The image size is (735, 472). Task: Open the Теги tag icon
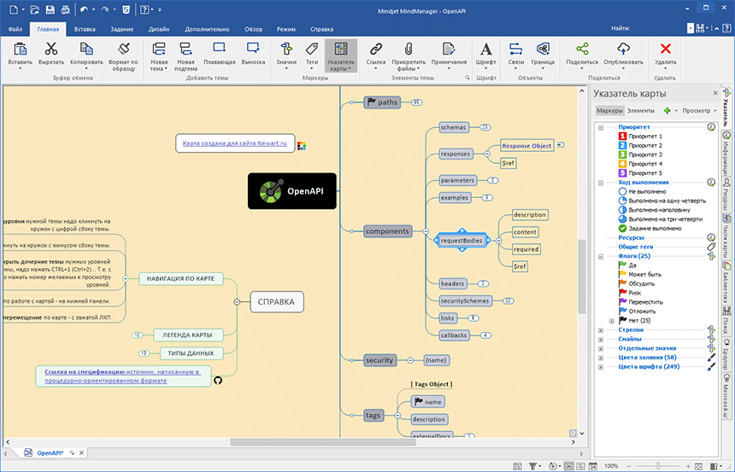point(312,49)
